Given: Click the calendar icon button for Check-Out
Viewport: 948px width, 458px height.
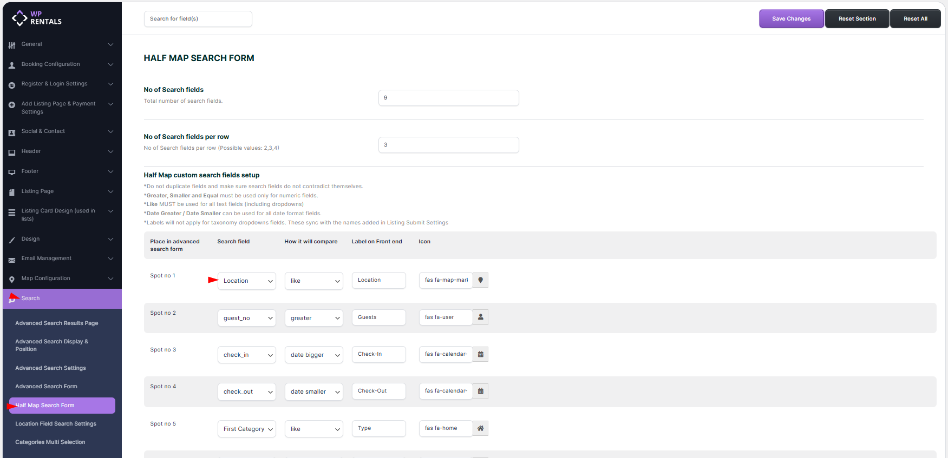Looking at the screenshot, I should (x=480, y=391).
